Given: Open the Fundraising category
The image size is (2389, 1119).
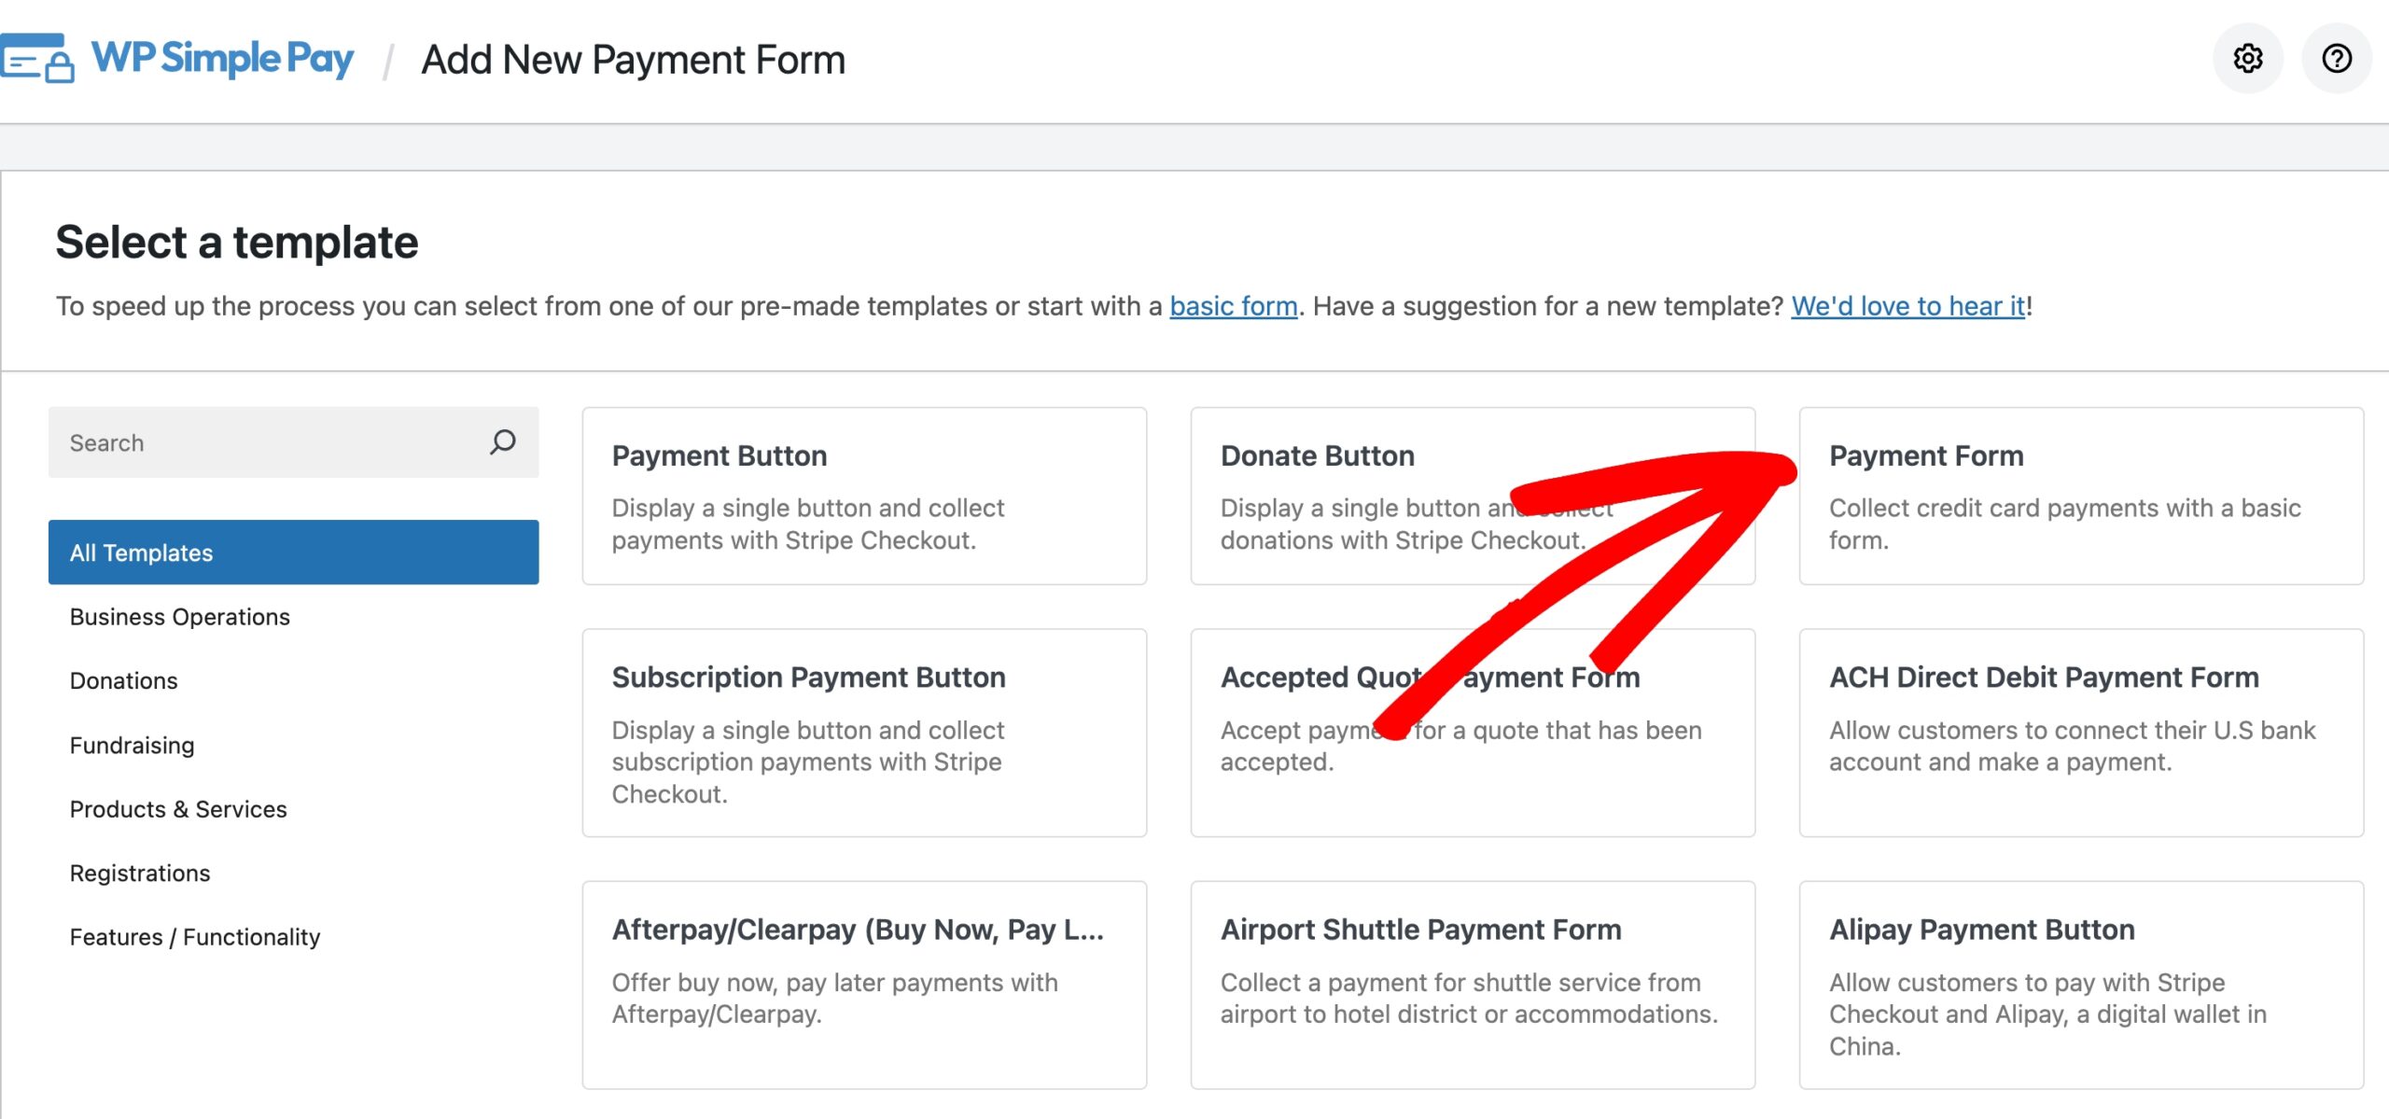Looking at the screenshot, I should [x=132, y=745].
